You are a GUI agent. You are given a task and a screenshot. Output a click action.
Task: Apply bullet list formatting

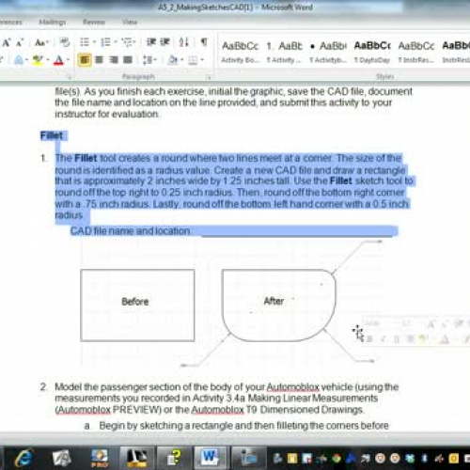click(85, 42)
